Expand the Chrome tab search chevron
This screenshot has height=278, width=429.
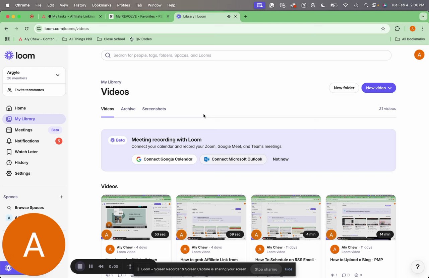[x=423, y=16]
